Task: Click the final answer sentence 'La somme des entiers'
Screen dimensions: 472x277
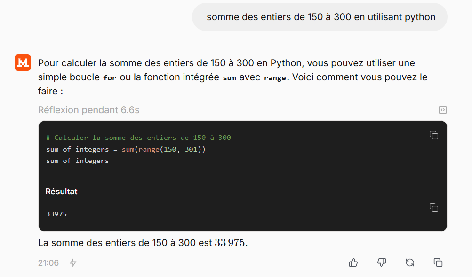Action: coord(143,243)
